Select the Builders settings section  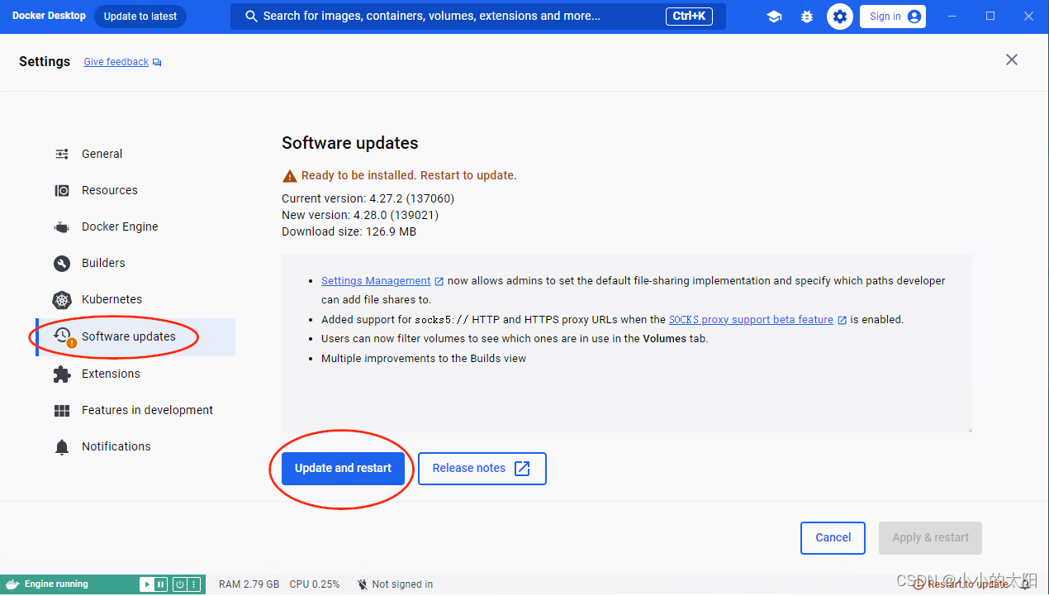[135, 263]
